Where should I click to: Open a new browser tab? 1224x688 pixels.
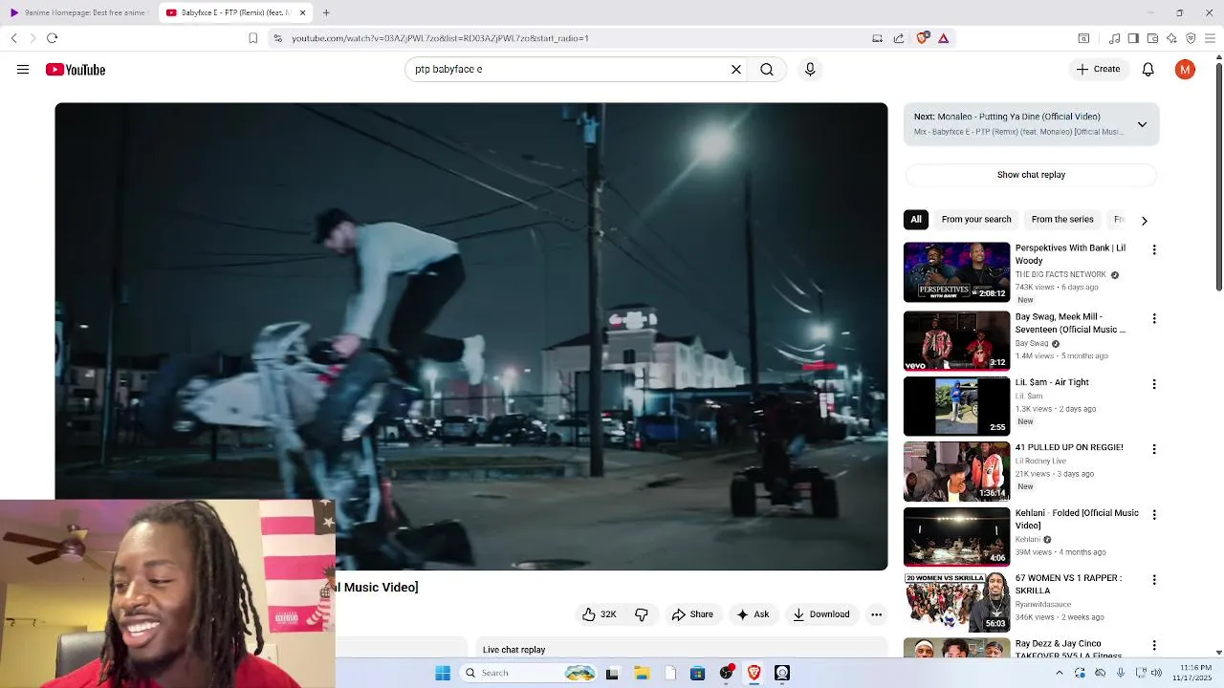pyautogui.click(x=326, y=12)
